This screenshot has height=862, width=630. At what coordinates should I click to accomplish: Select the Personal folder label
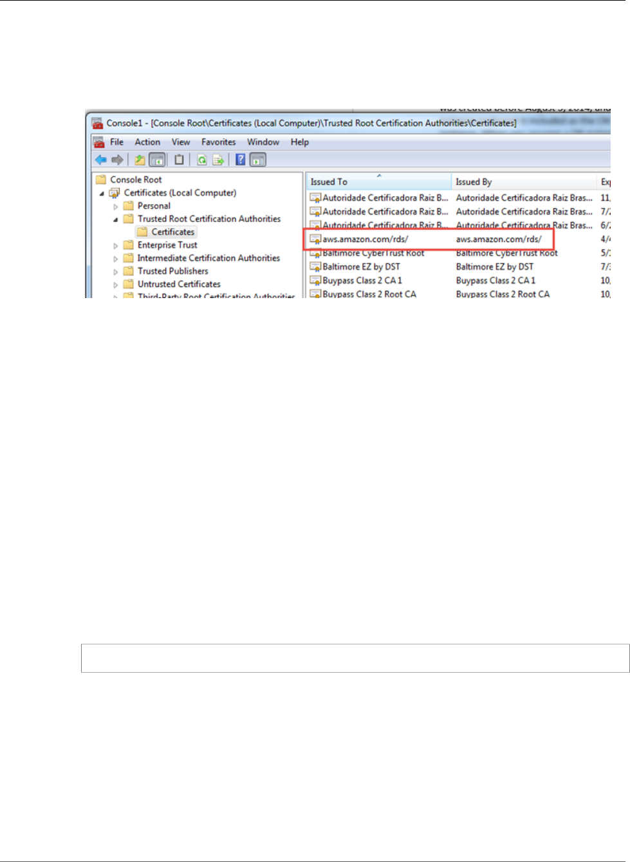pos(154,206)
